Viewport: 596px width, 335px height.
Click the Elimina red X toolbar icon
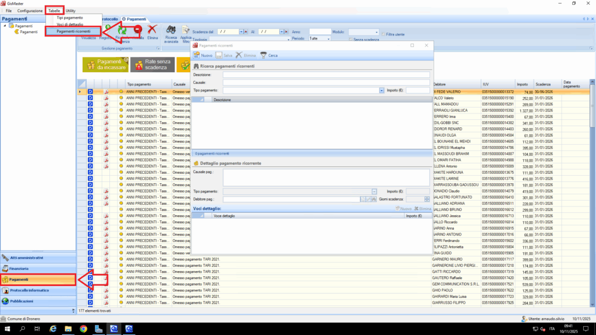152,30
